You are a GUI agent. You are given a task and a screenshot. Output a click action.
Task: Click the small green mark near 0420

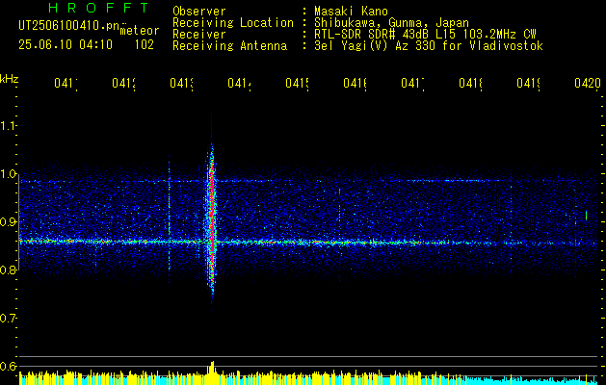[x=587, y=216]
